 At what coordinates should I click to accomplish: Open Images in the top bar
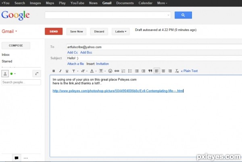coord(35,3)
